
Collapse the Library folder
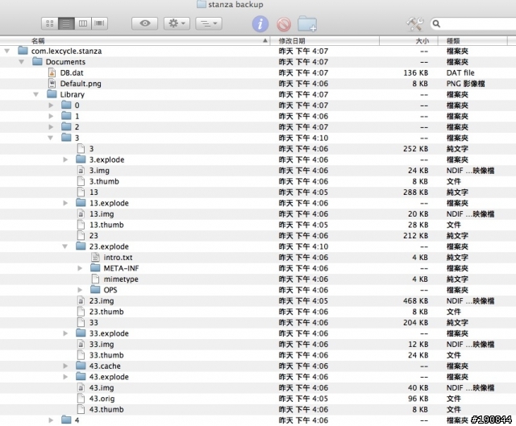pos(35,95)
